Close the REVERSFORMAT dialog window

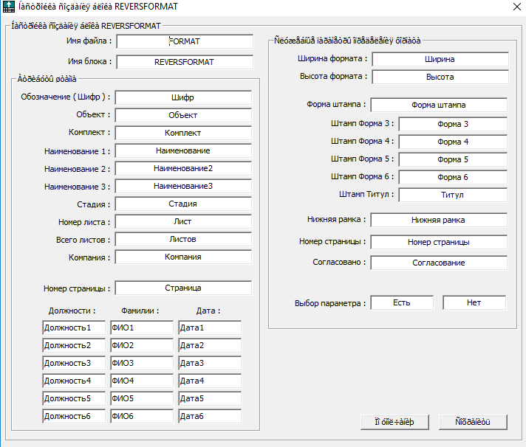pos(517,7)
